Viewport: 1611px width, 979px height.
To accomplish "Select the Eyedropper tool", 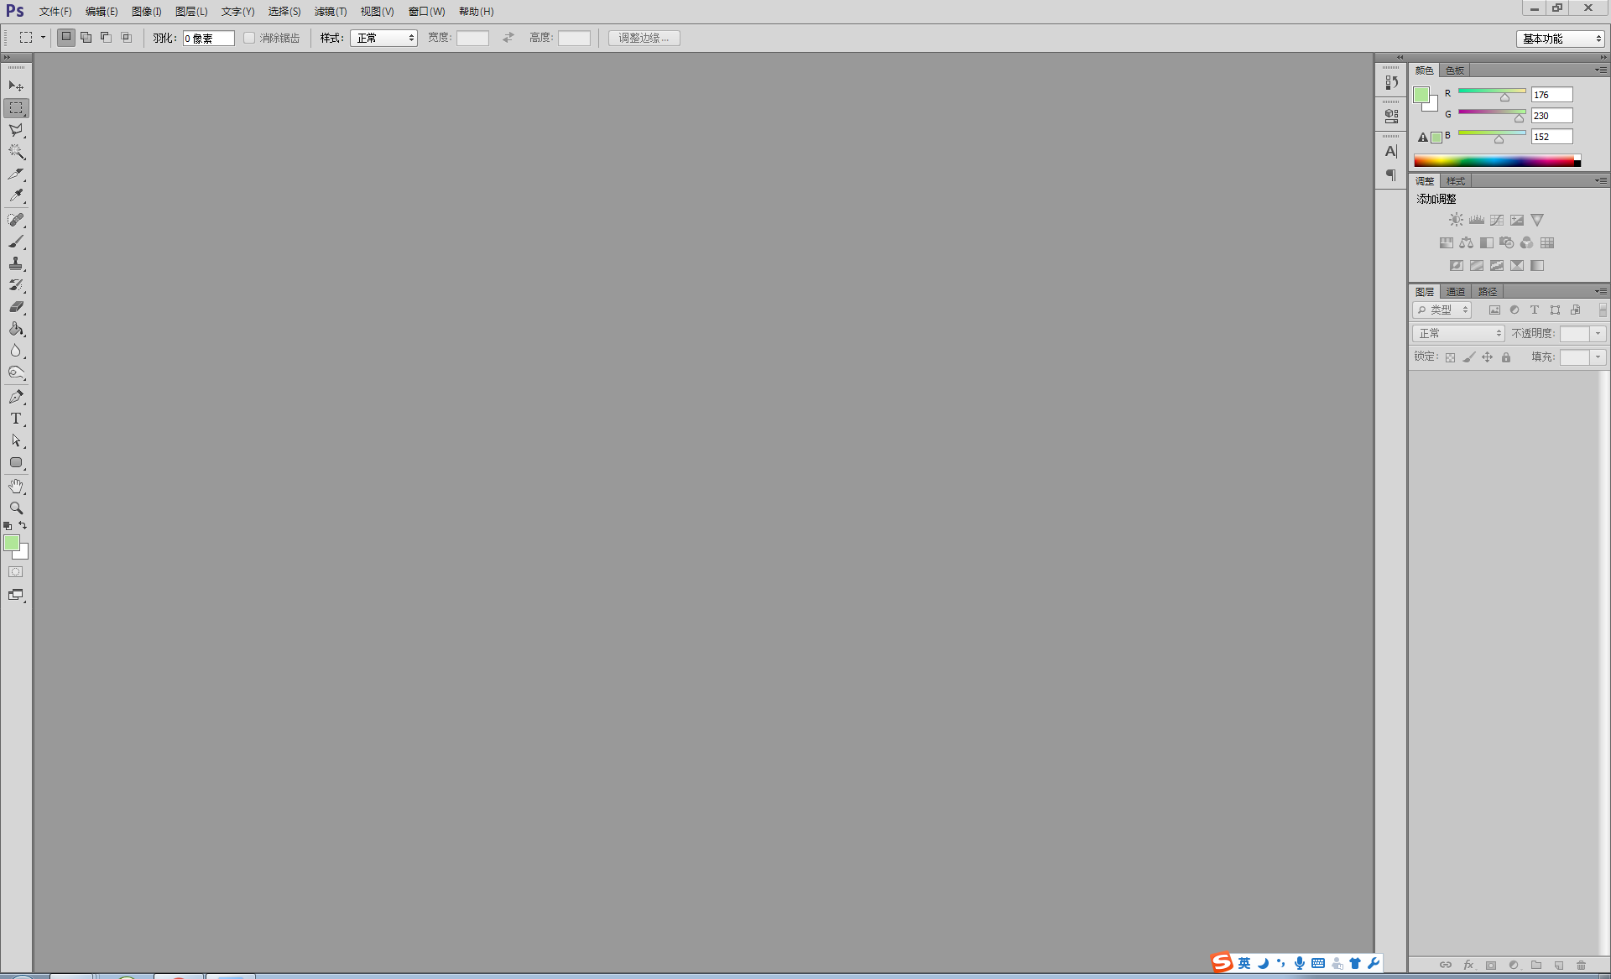I will pos(16,195).
